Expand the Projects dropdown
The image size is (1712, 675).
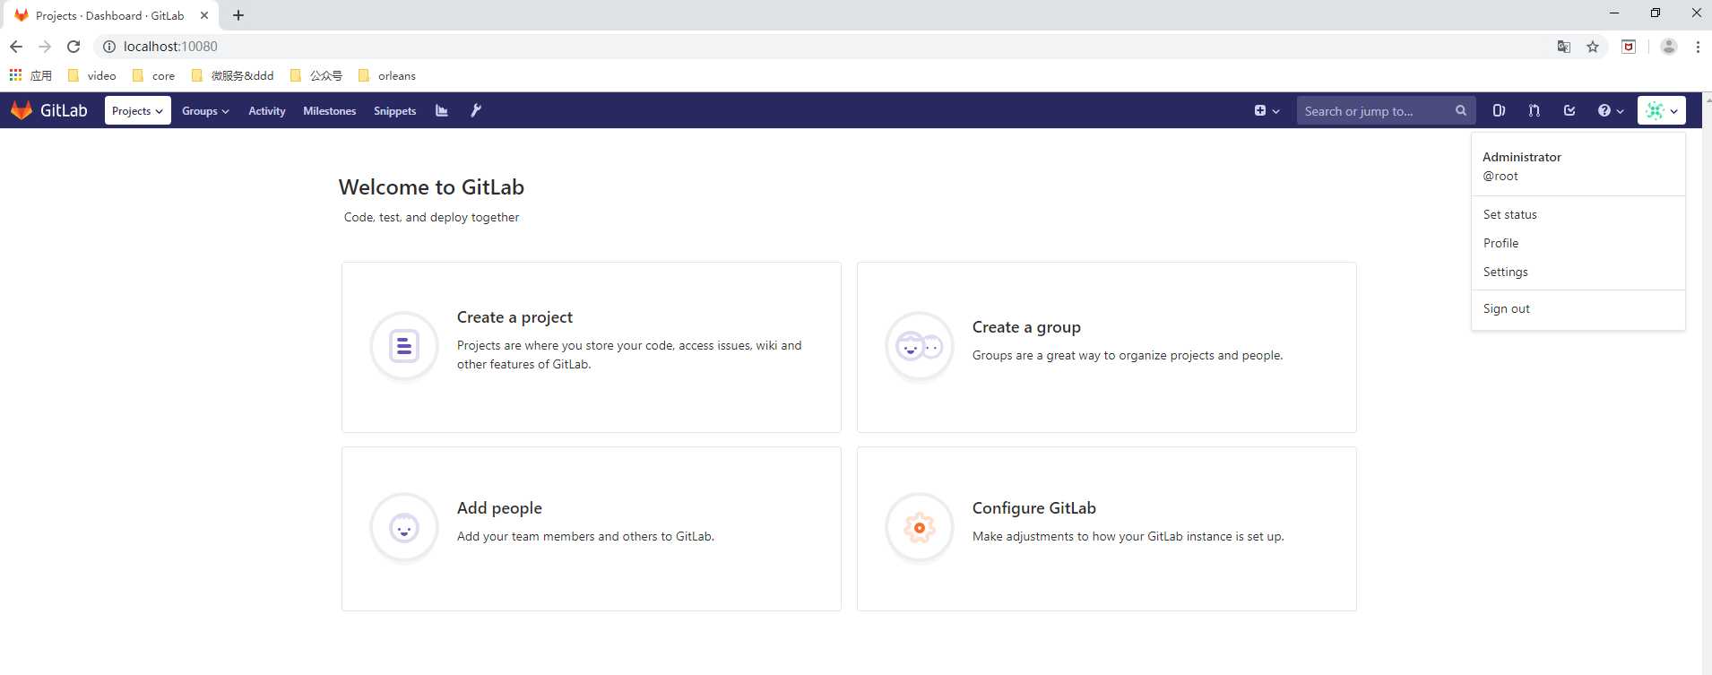coord(138,110)
